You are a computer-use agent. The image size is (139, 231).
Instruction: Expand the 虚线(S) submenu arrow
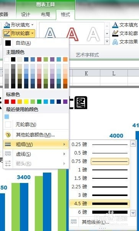64,154
